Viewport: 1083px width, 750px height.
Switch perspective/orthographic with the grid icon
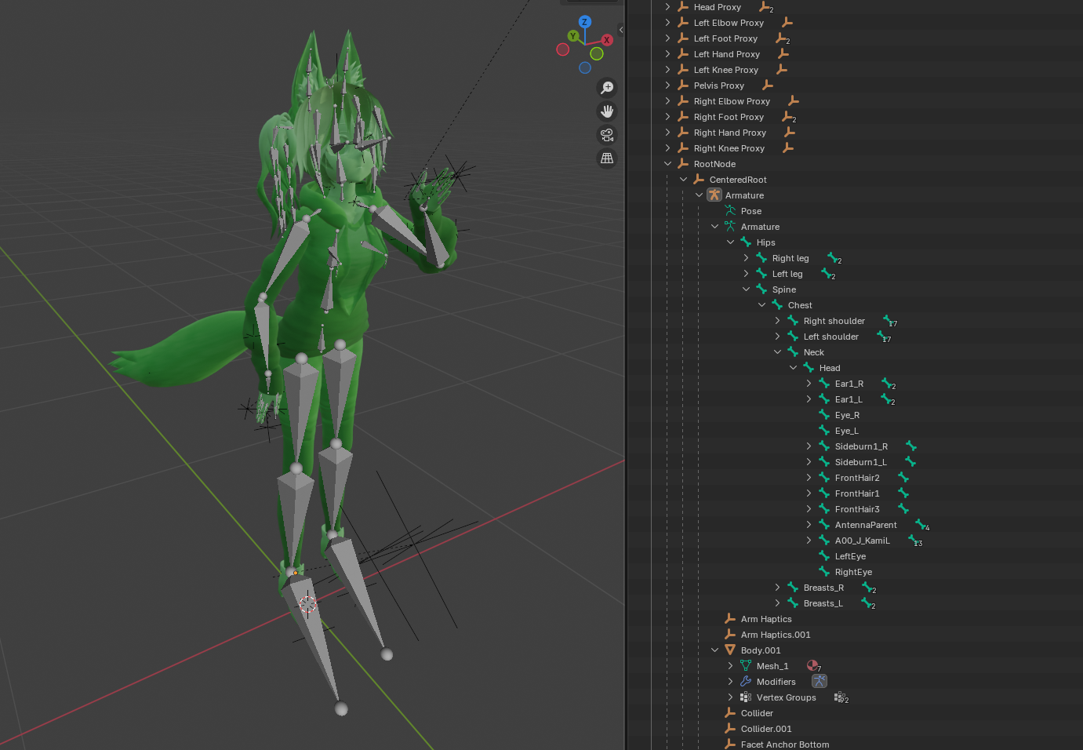[x=607, y=158]
